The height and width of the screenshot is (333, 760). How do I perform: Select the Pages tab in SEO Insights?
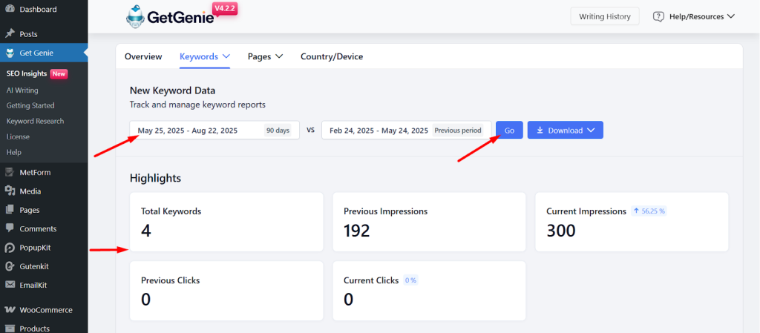(259, 56)
